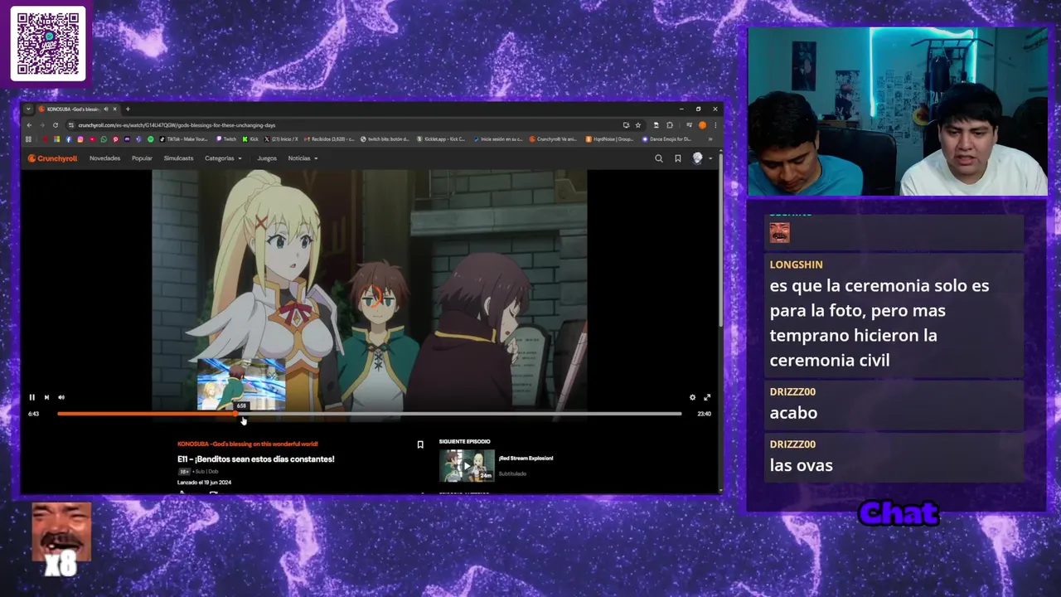1061x597 pixels.
Task: Mute the video player volume icon
Action: [x=61, y=397]
